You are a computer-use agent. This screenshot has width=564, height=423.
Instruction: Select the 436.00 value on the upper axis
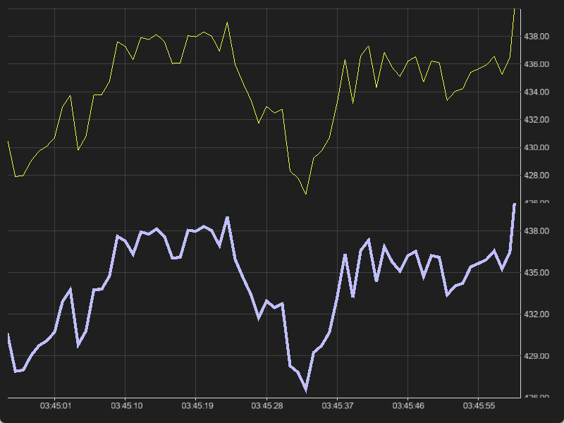point(536,64)
